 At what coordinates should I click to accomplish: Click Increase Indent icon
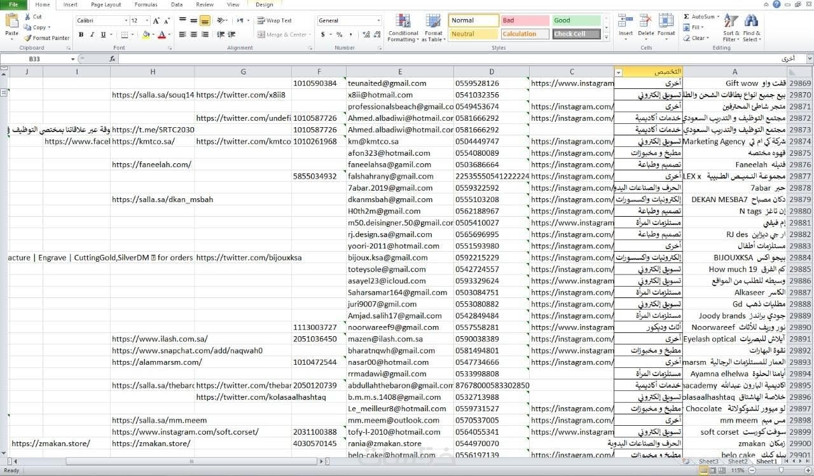pyautogui.click(x=231, y=35)
